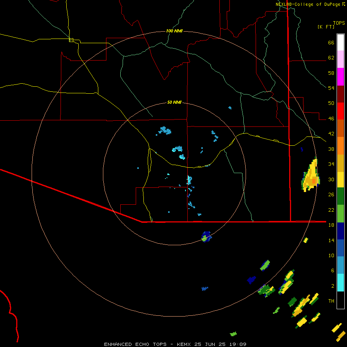
Task: Click the 50 NMI range ring label
Action: pyautogui.click(x=174, y=102)
